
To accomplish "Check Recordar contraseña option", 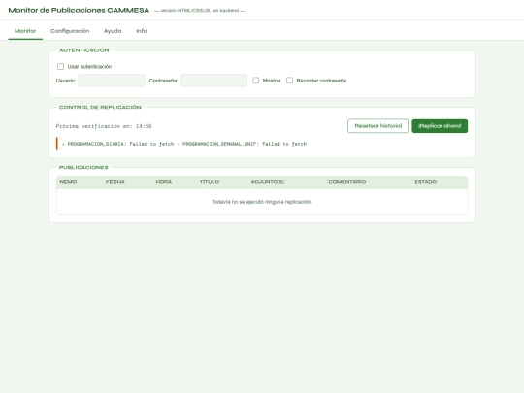I will (289, 81).
